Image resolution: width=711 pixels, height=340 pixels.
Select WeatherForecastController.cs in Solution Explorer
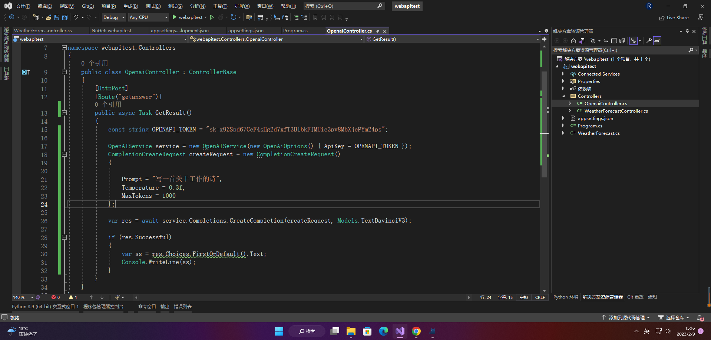click(x=616, y=111)
